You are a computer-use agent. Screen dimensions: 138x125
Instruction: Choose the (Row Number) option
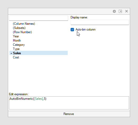click(22, 32)
